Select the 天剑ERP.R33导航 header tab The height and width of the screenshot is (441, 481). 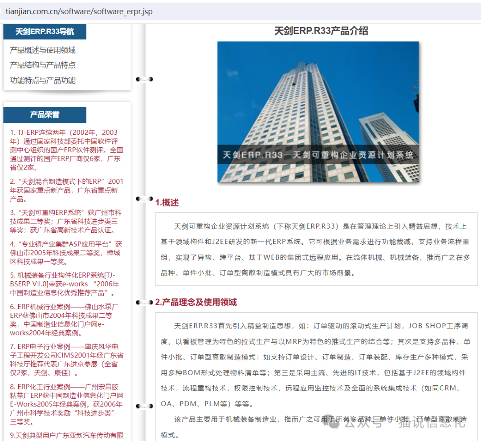click(x=45, y=32)
